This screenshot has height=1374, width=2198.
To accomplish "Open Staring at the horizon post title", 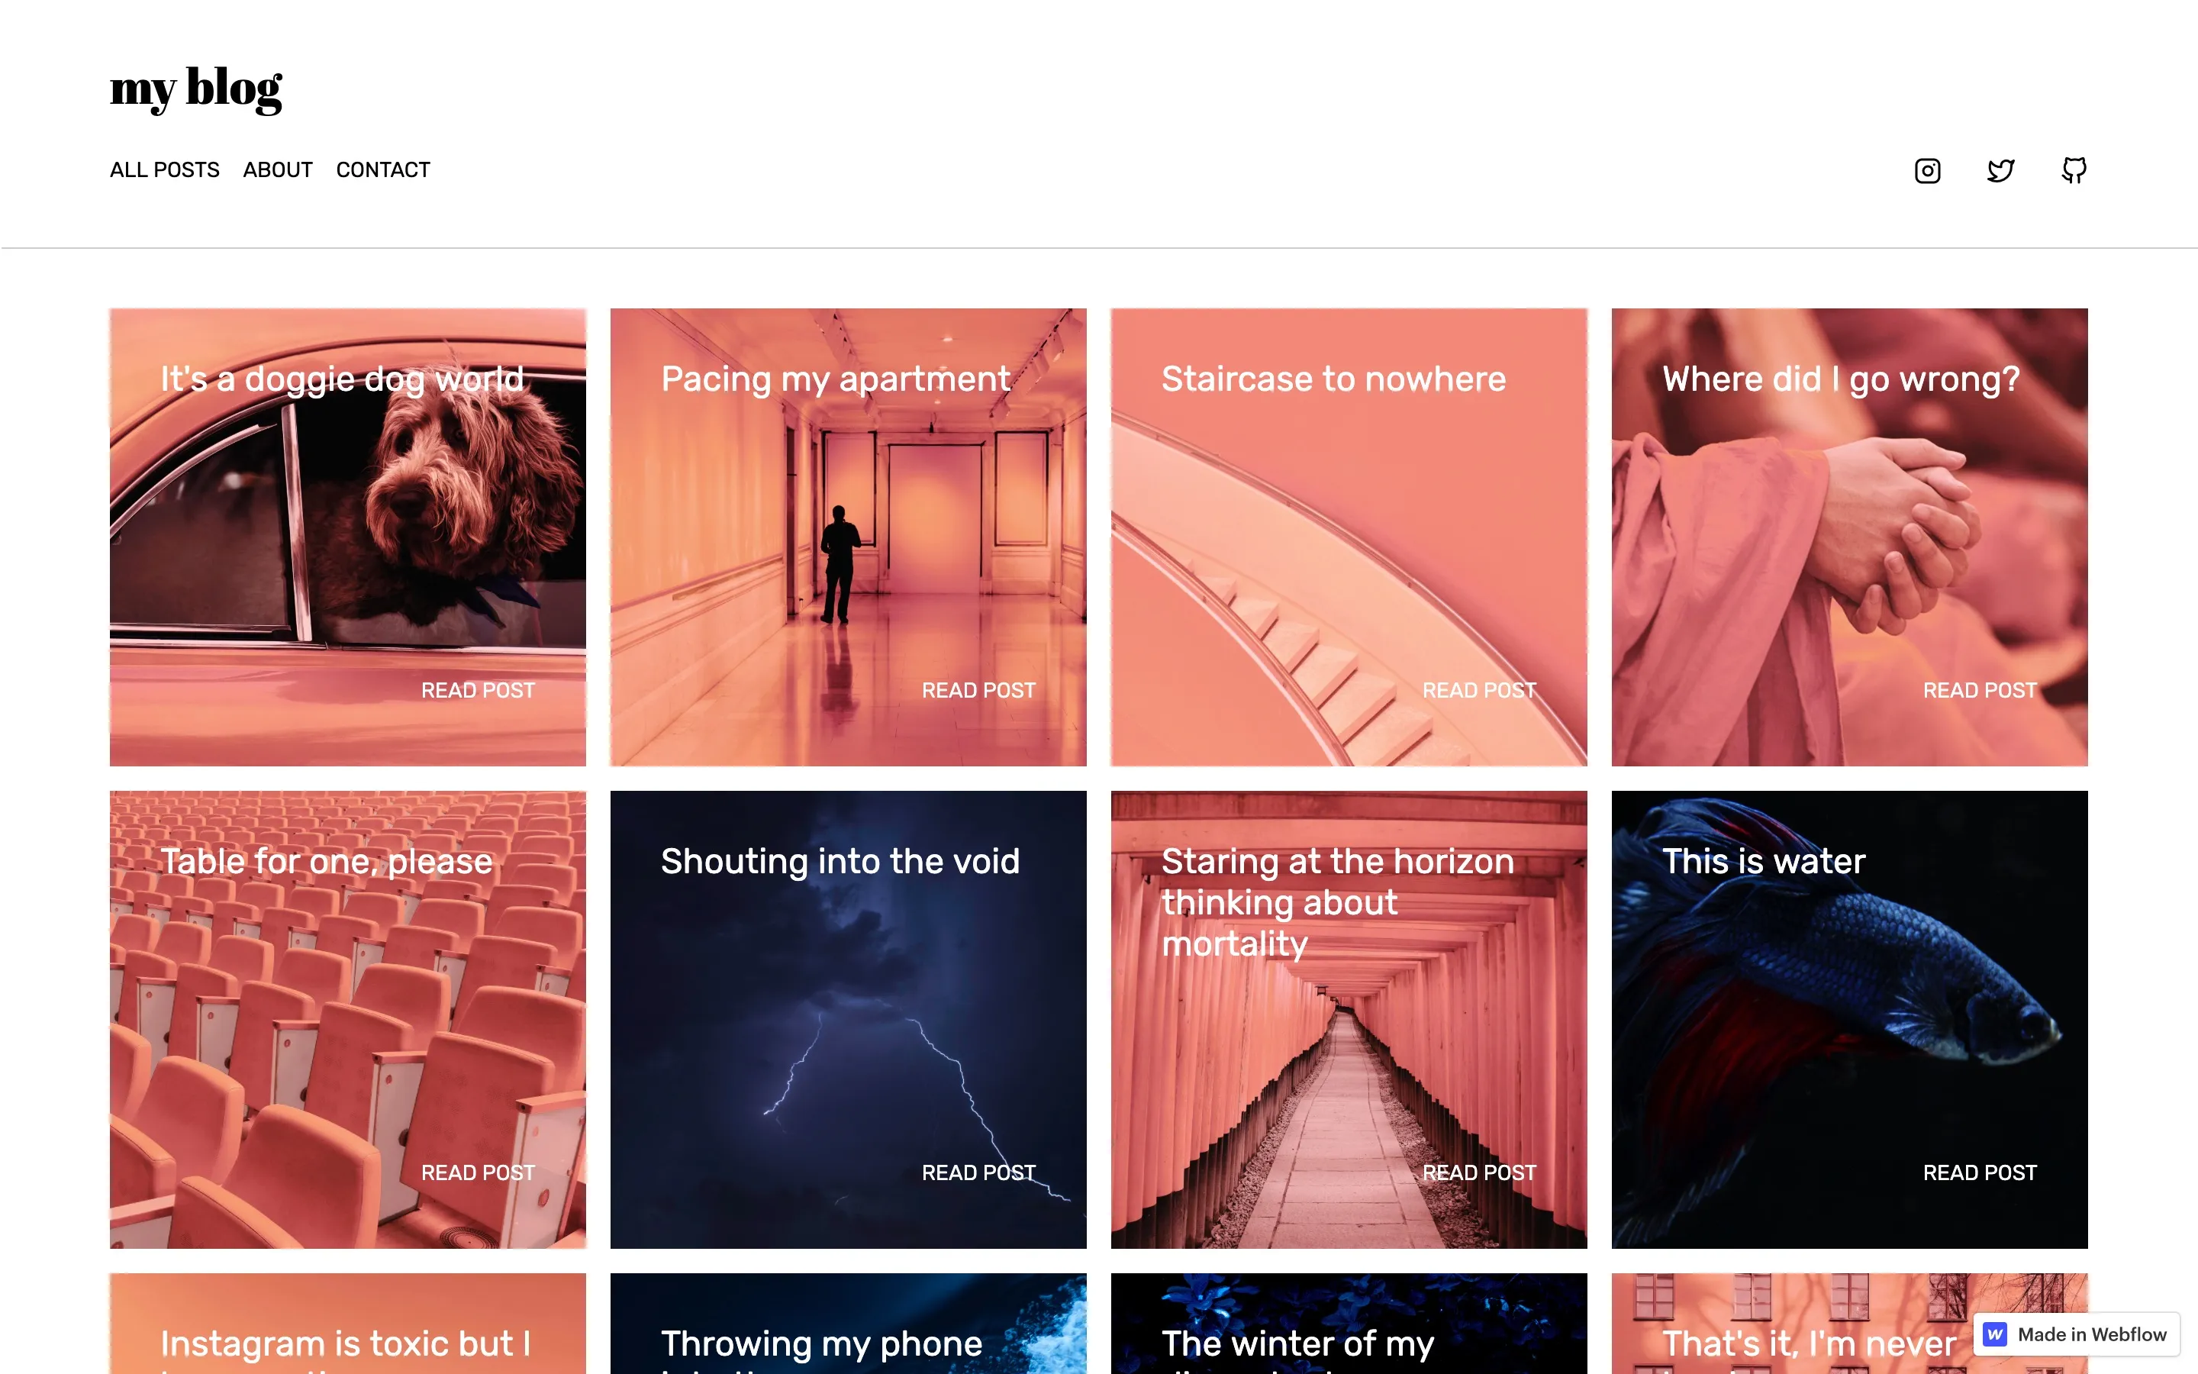I will pos(1338,902).
